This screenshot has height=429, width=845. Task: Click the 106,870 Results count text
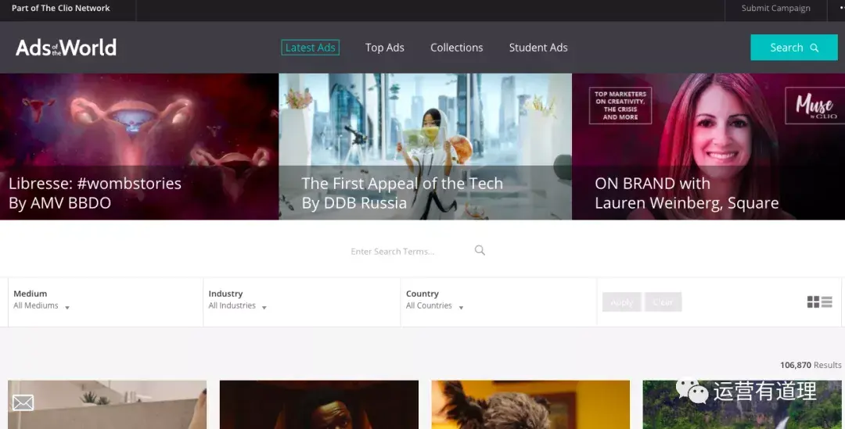(811, 365)
